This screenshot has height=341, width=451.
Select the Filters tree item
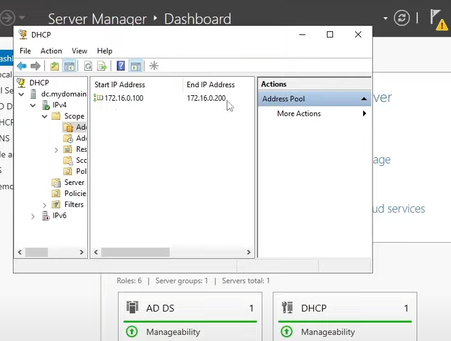(x=74, y=205)
